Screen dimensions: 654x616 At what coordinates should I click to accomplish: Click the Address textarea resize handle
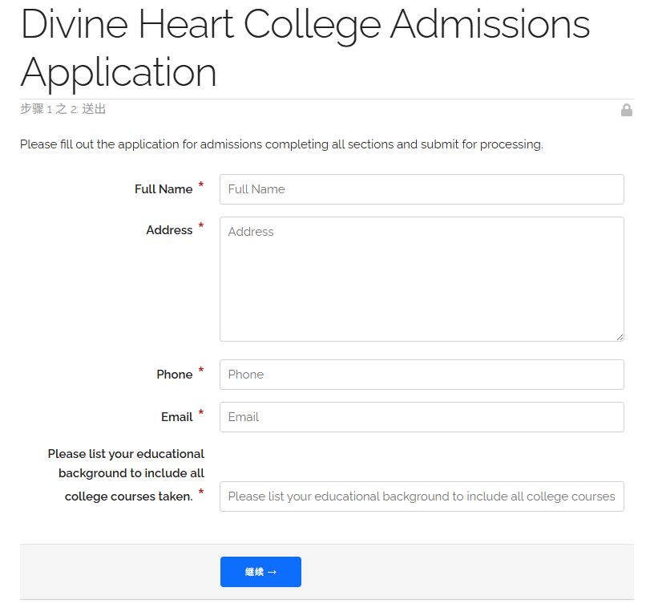[x=620, y=337]
